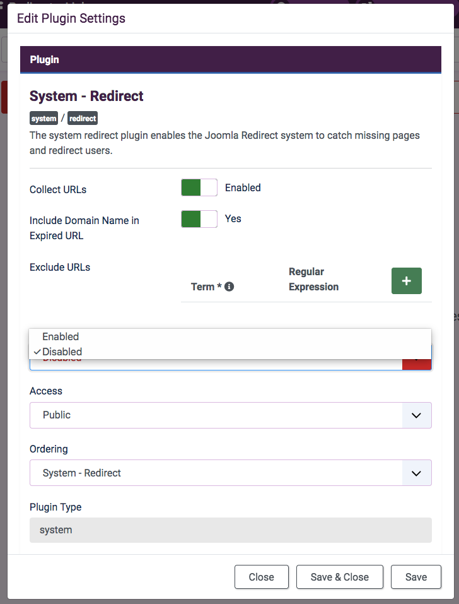Click the Collect URLs label

click(58, 189)
